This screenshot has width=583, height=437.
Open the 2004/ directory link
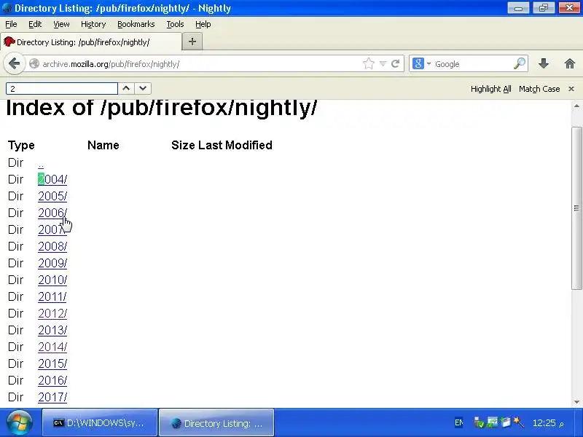pyautogui.click(x=52, y=179)
